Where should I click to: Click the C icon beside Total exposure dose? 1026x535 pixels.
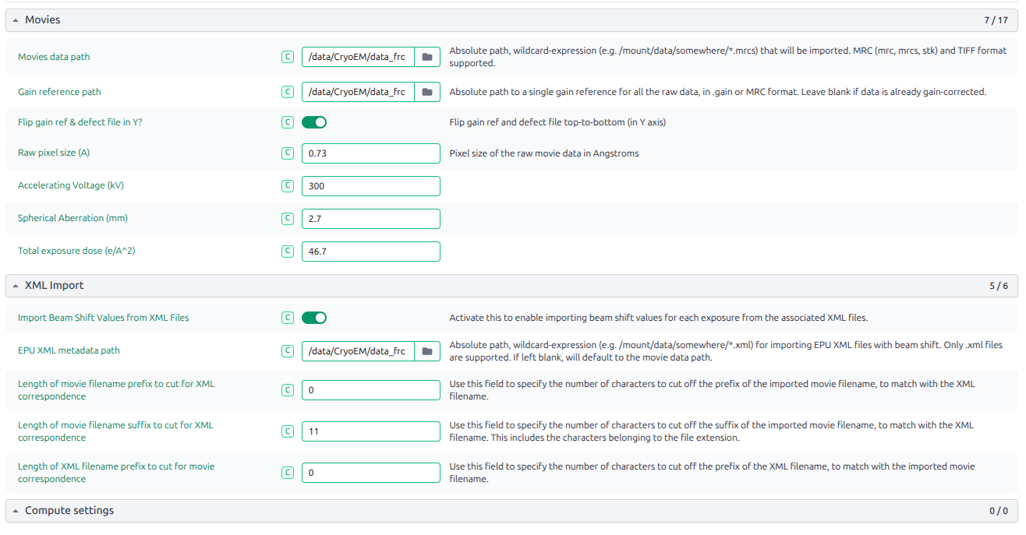[x=288, y=252]
